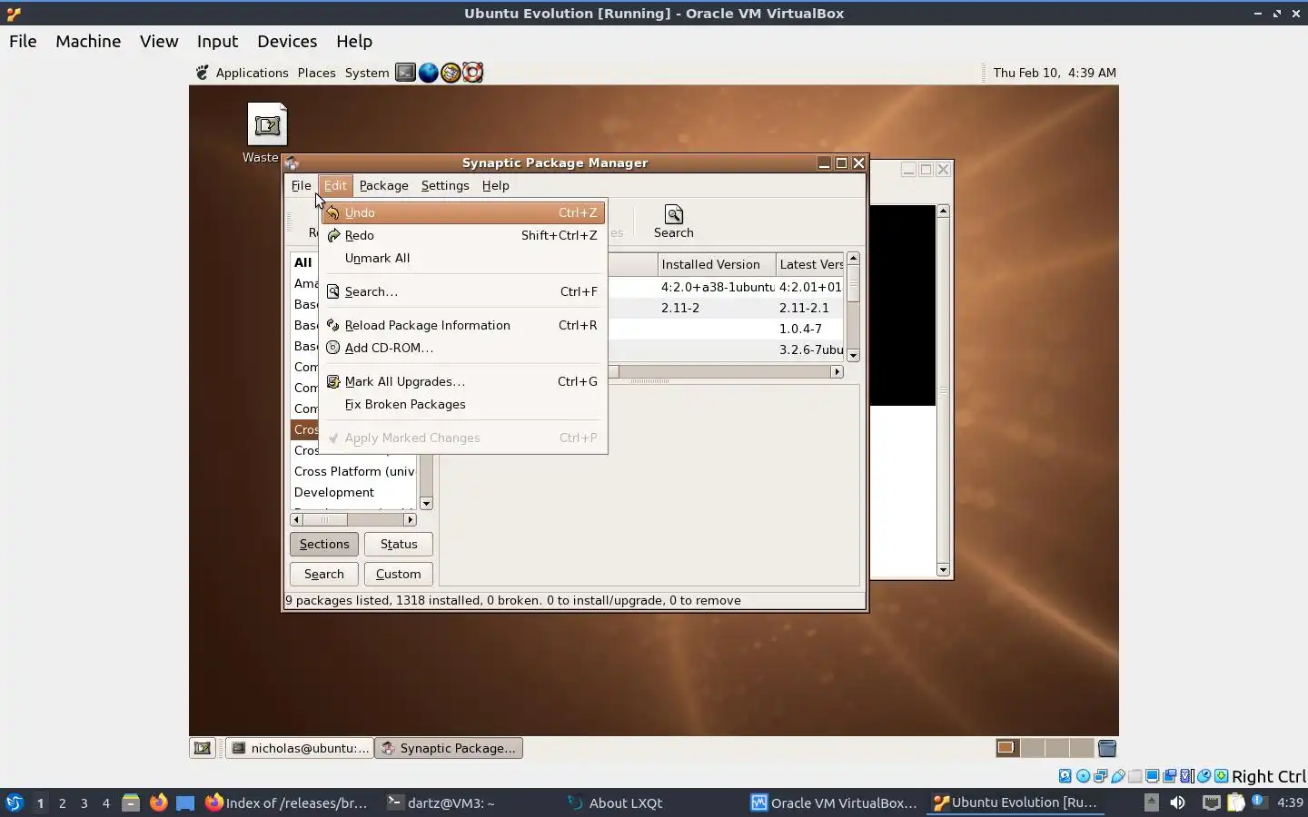Click the Status filter button
1308x817 pixels.
tap(399, 544)
